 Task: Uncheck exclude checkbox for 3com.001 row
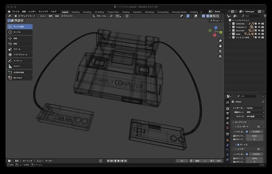click(256, 31)
